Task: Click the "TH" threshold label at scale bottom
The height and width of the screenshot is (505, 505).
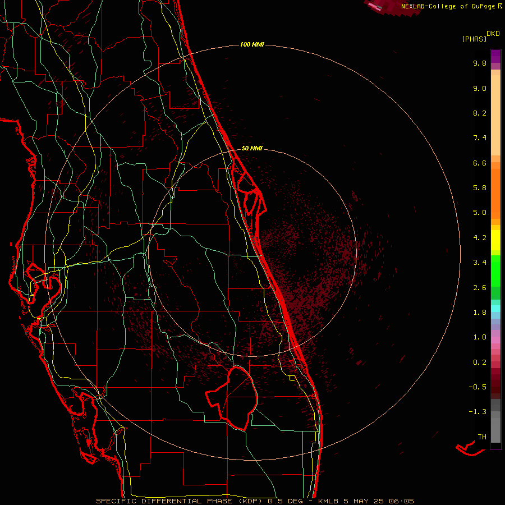Action: tap(482, 437)
